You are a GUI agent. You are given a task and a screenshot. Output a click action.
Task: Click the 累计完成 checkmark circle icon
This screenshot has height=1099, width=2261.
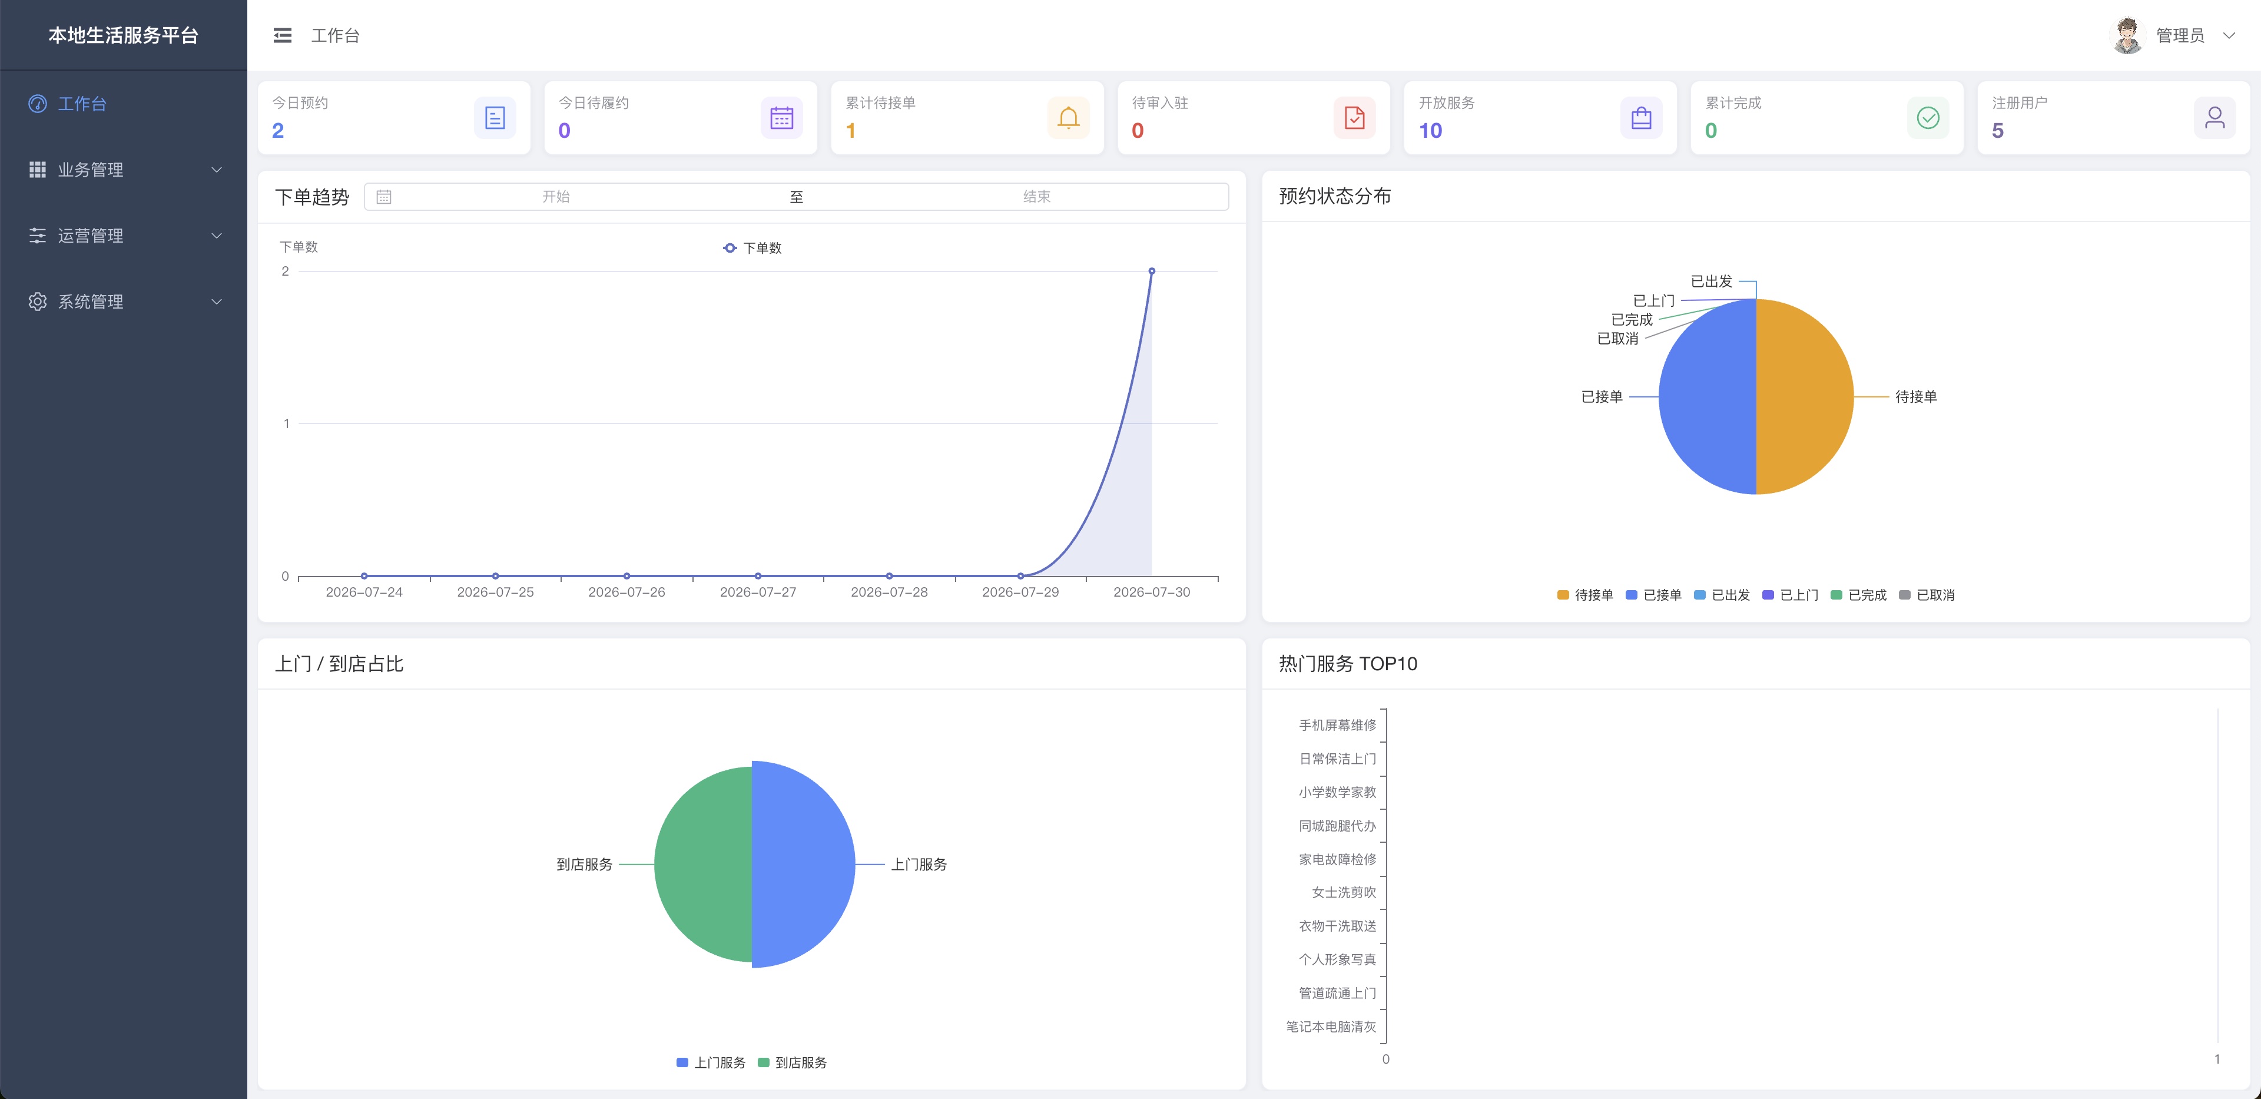point(1928,118)
